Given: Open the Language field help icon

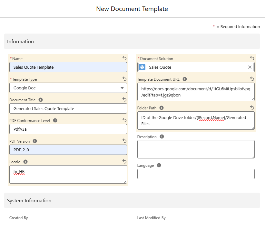Looking at the screenshot, I should (159, 165).
